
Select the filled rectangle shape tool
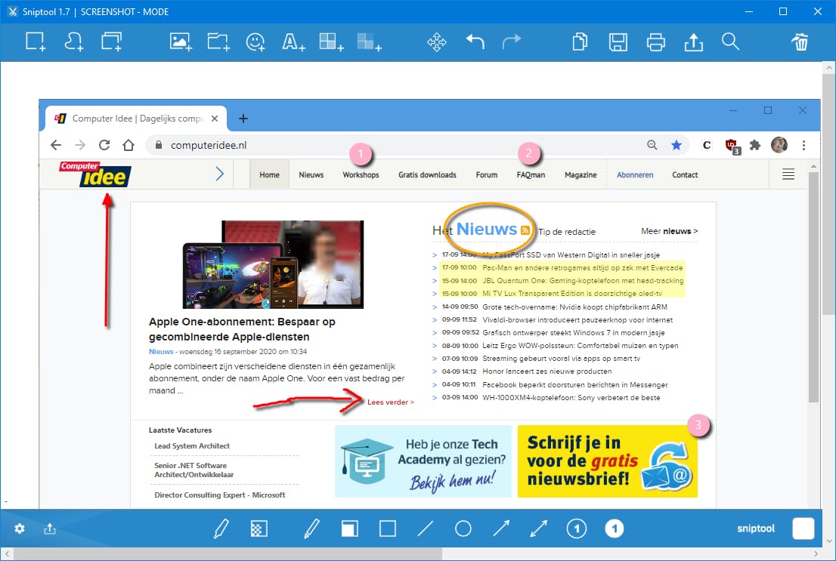point(350,529)
